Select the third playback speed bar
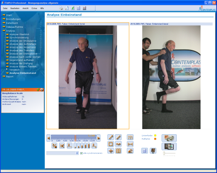 click(82, 146)
